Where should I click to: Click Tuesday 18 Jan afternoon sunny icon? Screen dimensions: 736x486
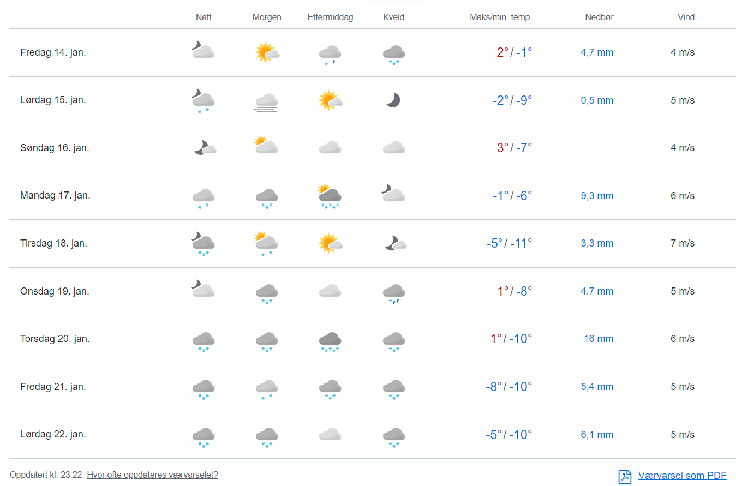[330, 243]
